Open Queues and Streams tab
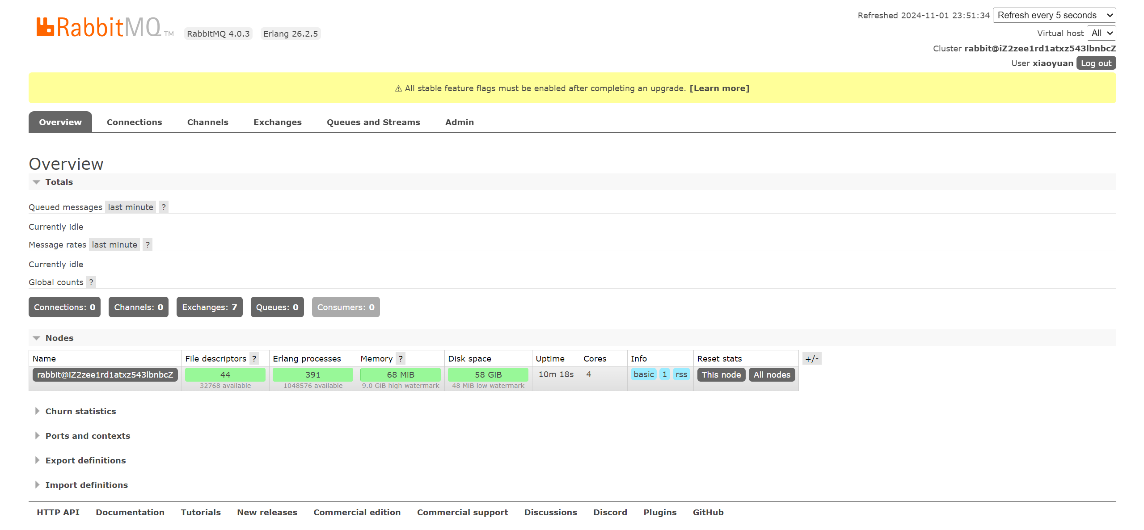The height and width of the screenshot is (530, 1144). tap(373, 122)
